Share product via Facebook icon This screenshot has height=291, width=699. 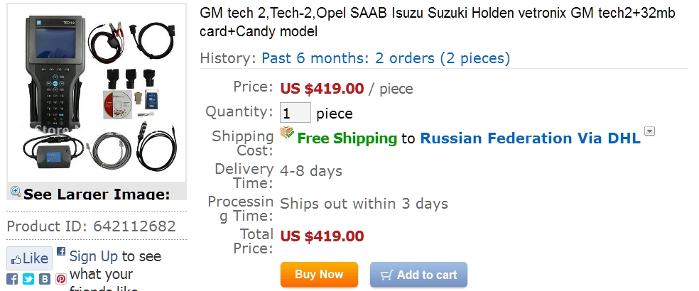point(12,279)
